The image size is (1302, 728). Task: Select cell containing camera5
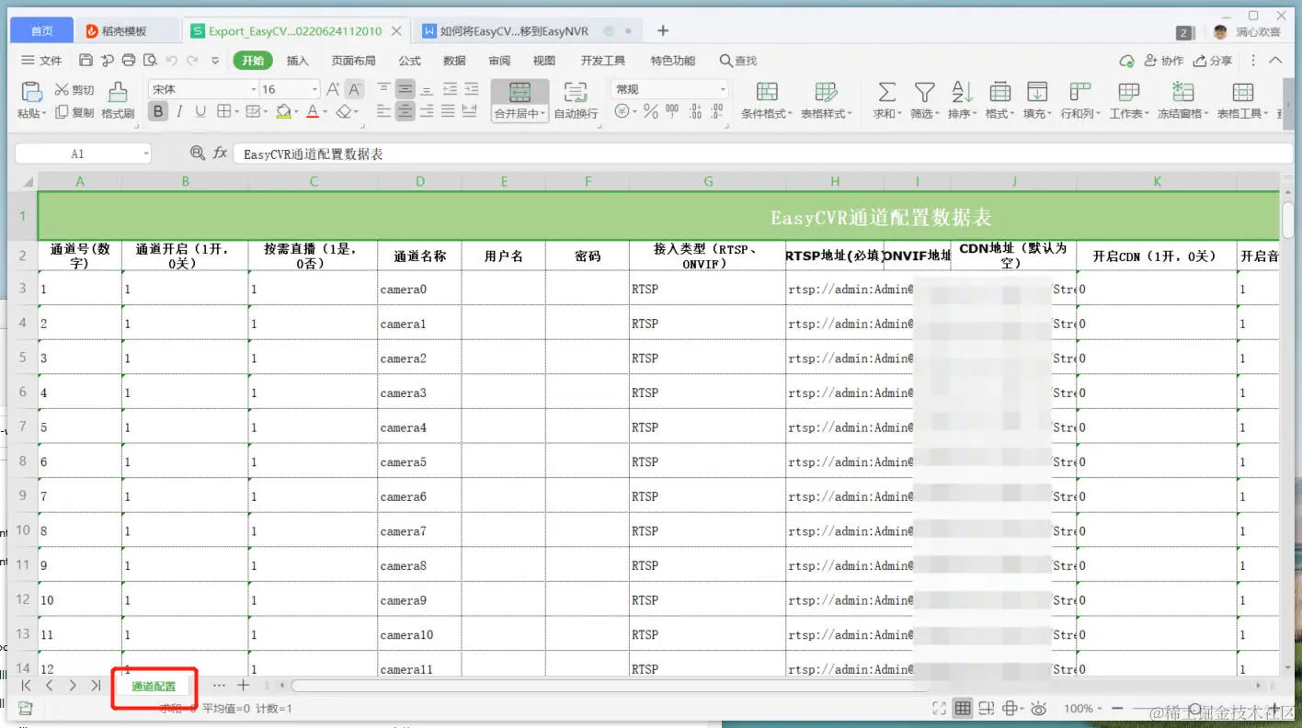pos(419,461)
